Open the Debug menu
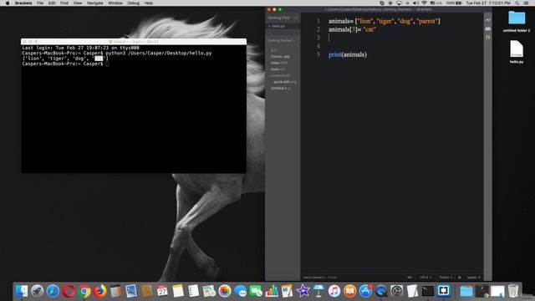The height and width of the screenshot is (301, 535). (x=134, y=3)
